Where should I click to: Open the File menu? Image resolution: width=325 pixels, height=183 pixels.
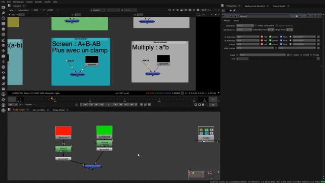coord(3,2)
